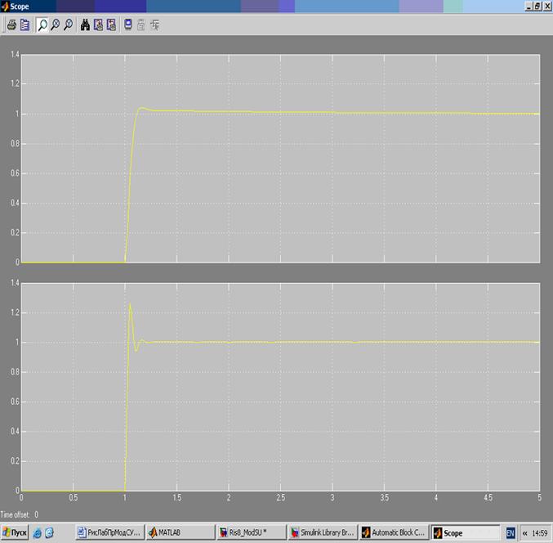The width and height of the screenshot is (553, 543).
Task: Select the Scope taskbar button
Action: click(x=465, y=532)
